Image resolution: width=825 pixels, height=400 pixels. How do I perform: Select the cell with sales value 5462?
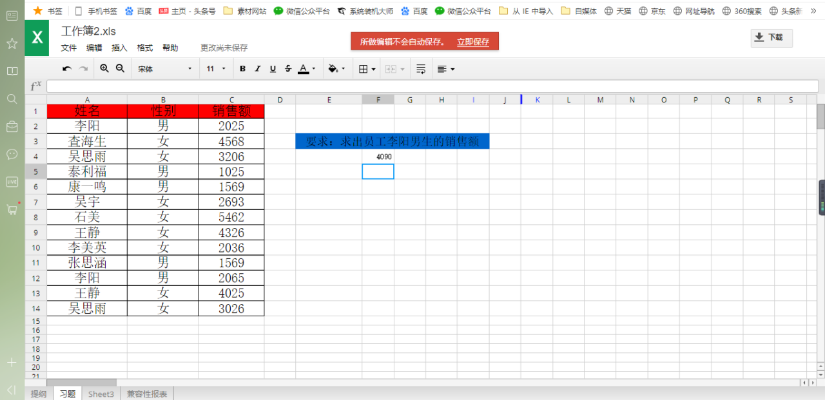click(x=231, y=217)
